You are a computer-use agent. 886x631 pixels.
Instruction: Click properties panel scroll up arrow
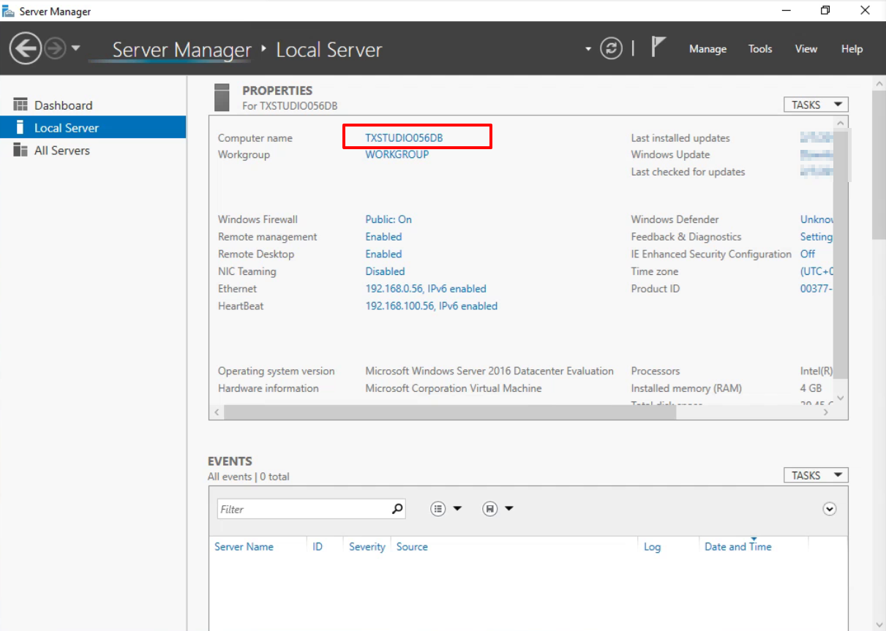tap(841, 122)
